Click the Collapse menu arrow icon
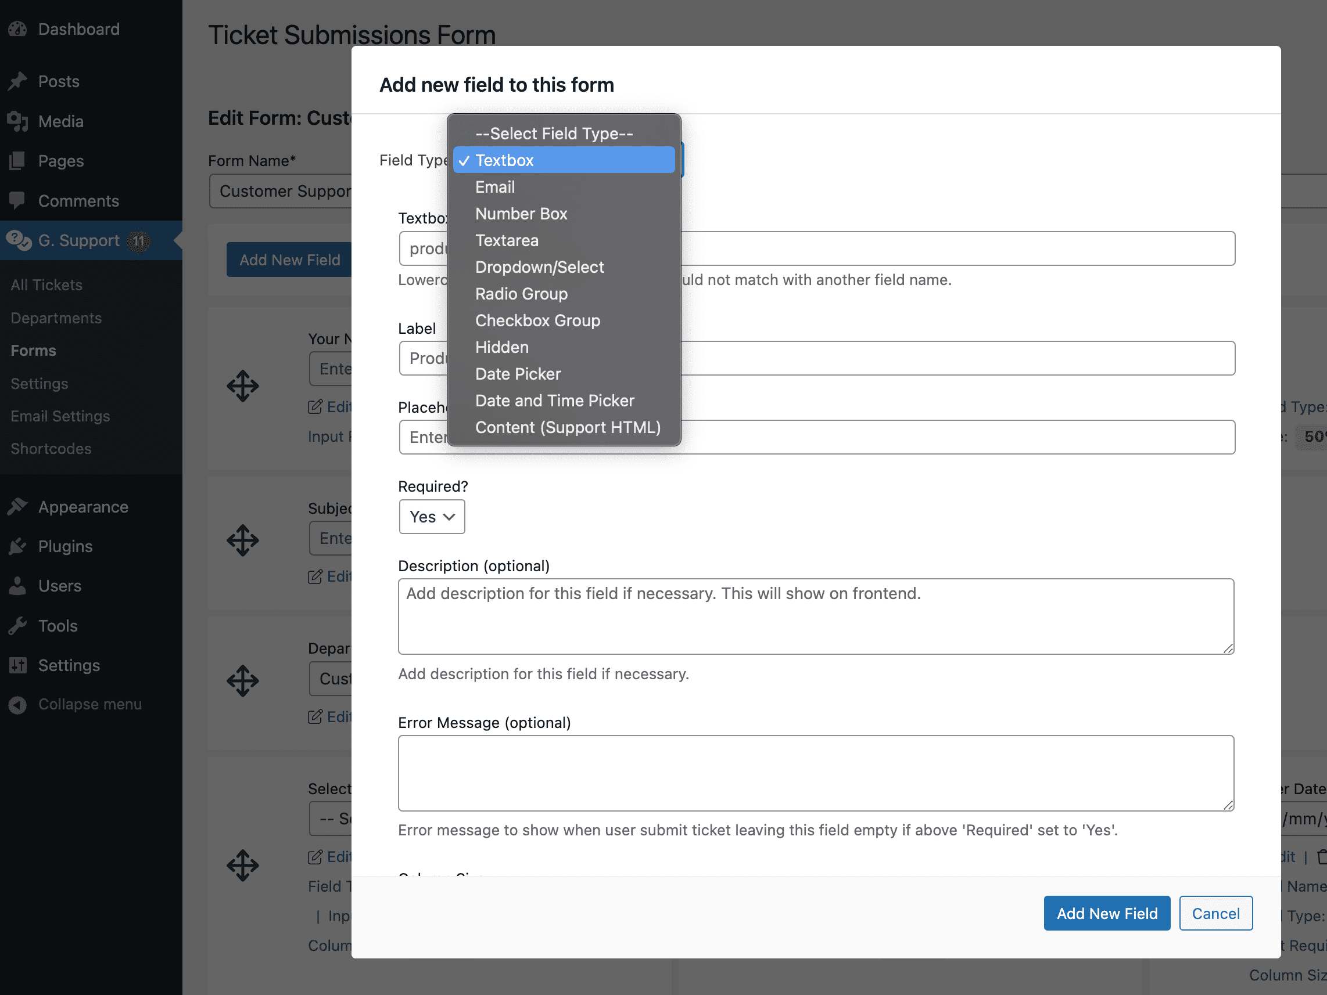 pyautogui.click(x=18, y=704)
